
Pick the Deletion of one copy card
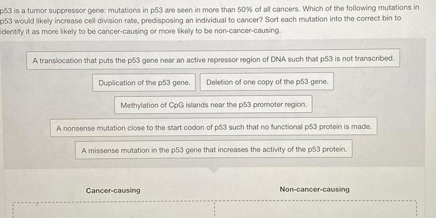point(267,82)
